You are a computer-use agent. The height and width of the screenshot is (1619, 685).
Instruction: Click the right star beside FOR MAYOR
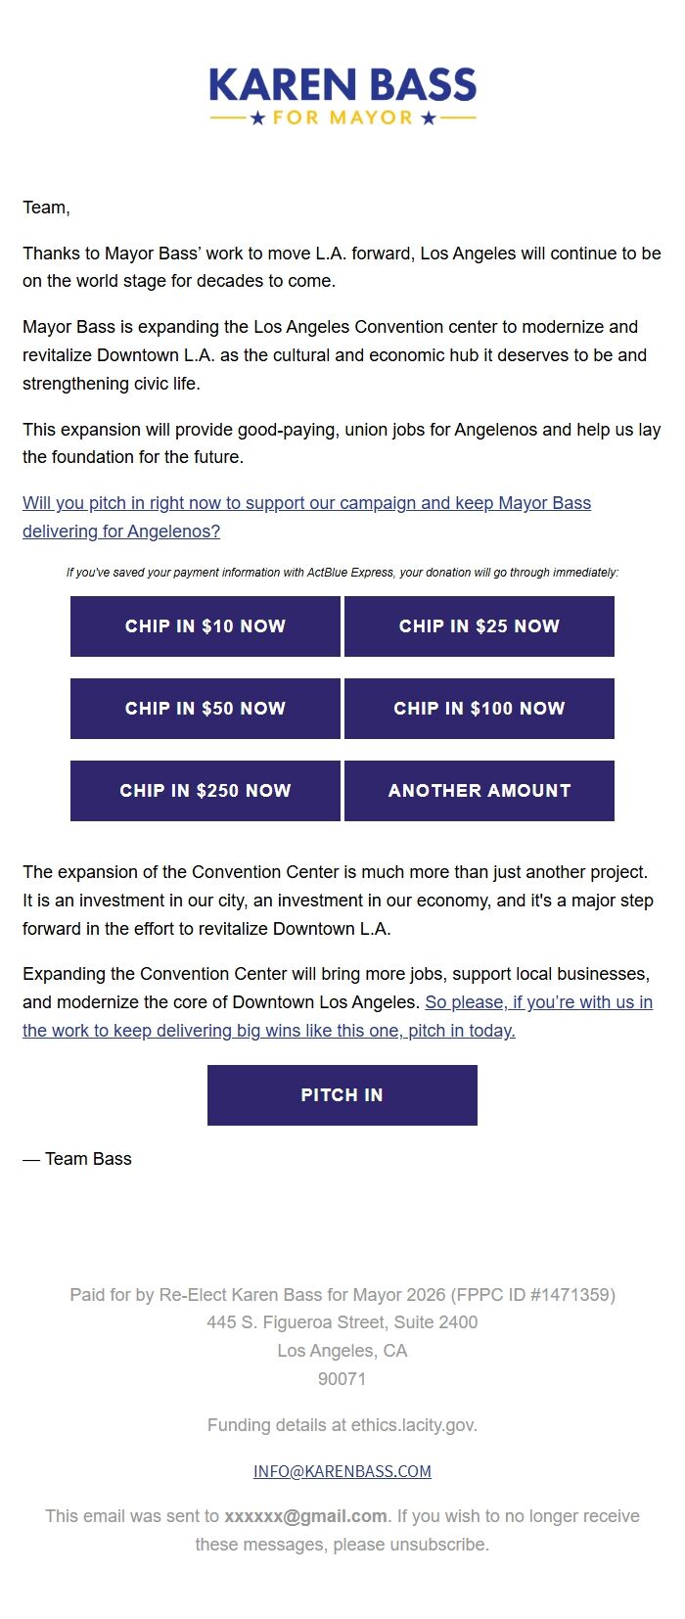428,118
